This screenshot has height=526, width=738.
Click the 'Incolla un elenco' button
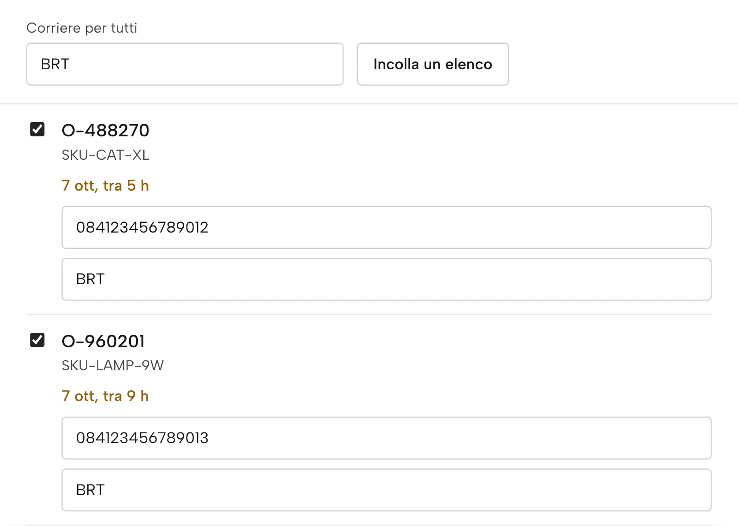[x=432, y=64]
